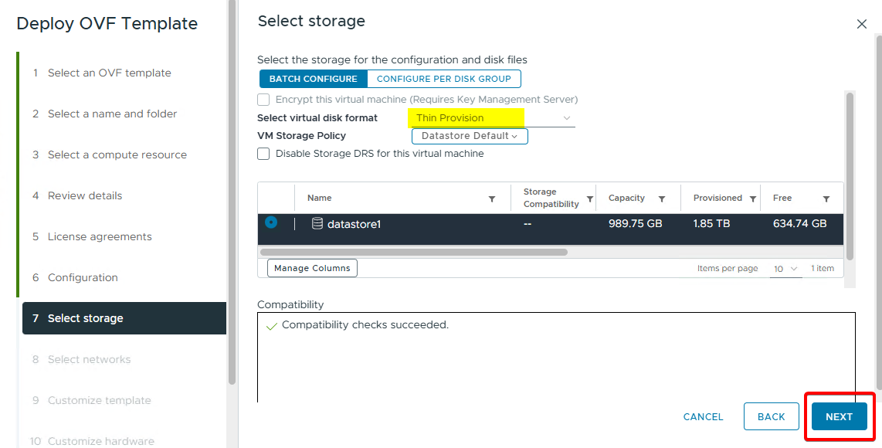
Task: Click the datastore table horizontal scrollbar
Action: [x=414, y=252]
